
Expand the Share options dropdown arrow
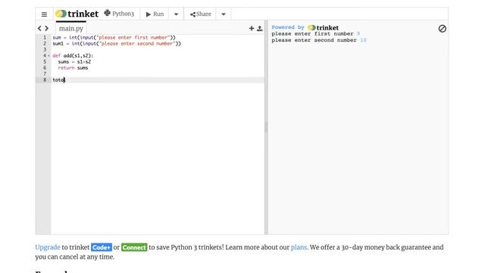pos(224,14)
